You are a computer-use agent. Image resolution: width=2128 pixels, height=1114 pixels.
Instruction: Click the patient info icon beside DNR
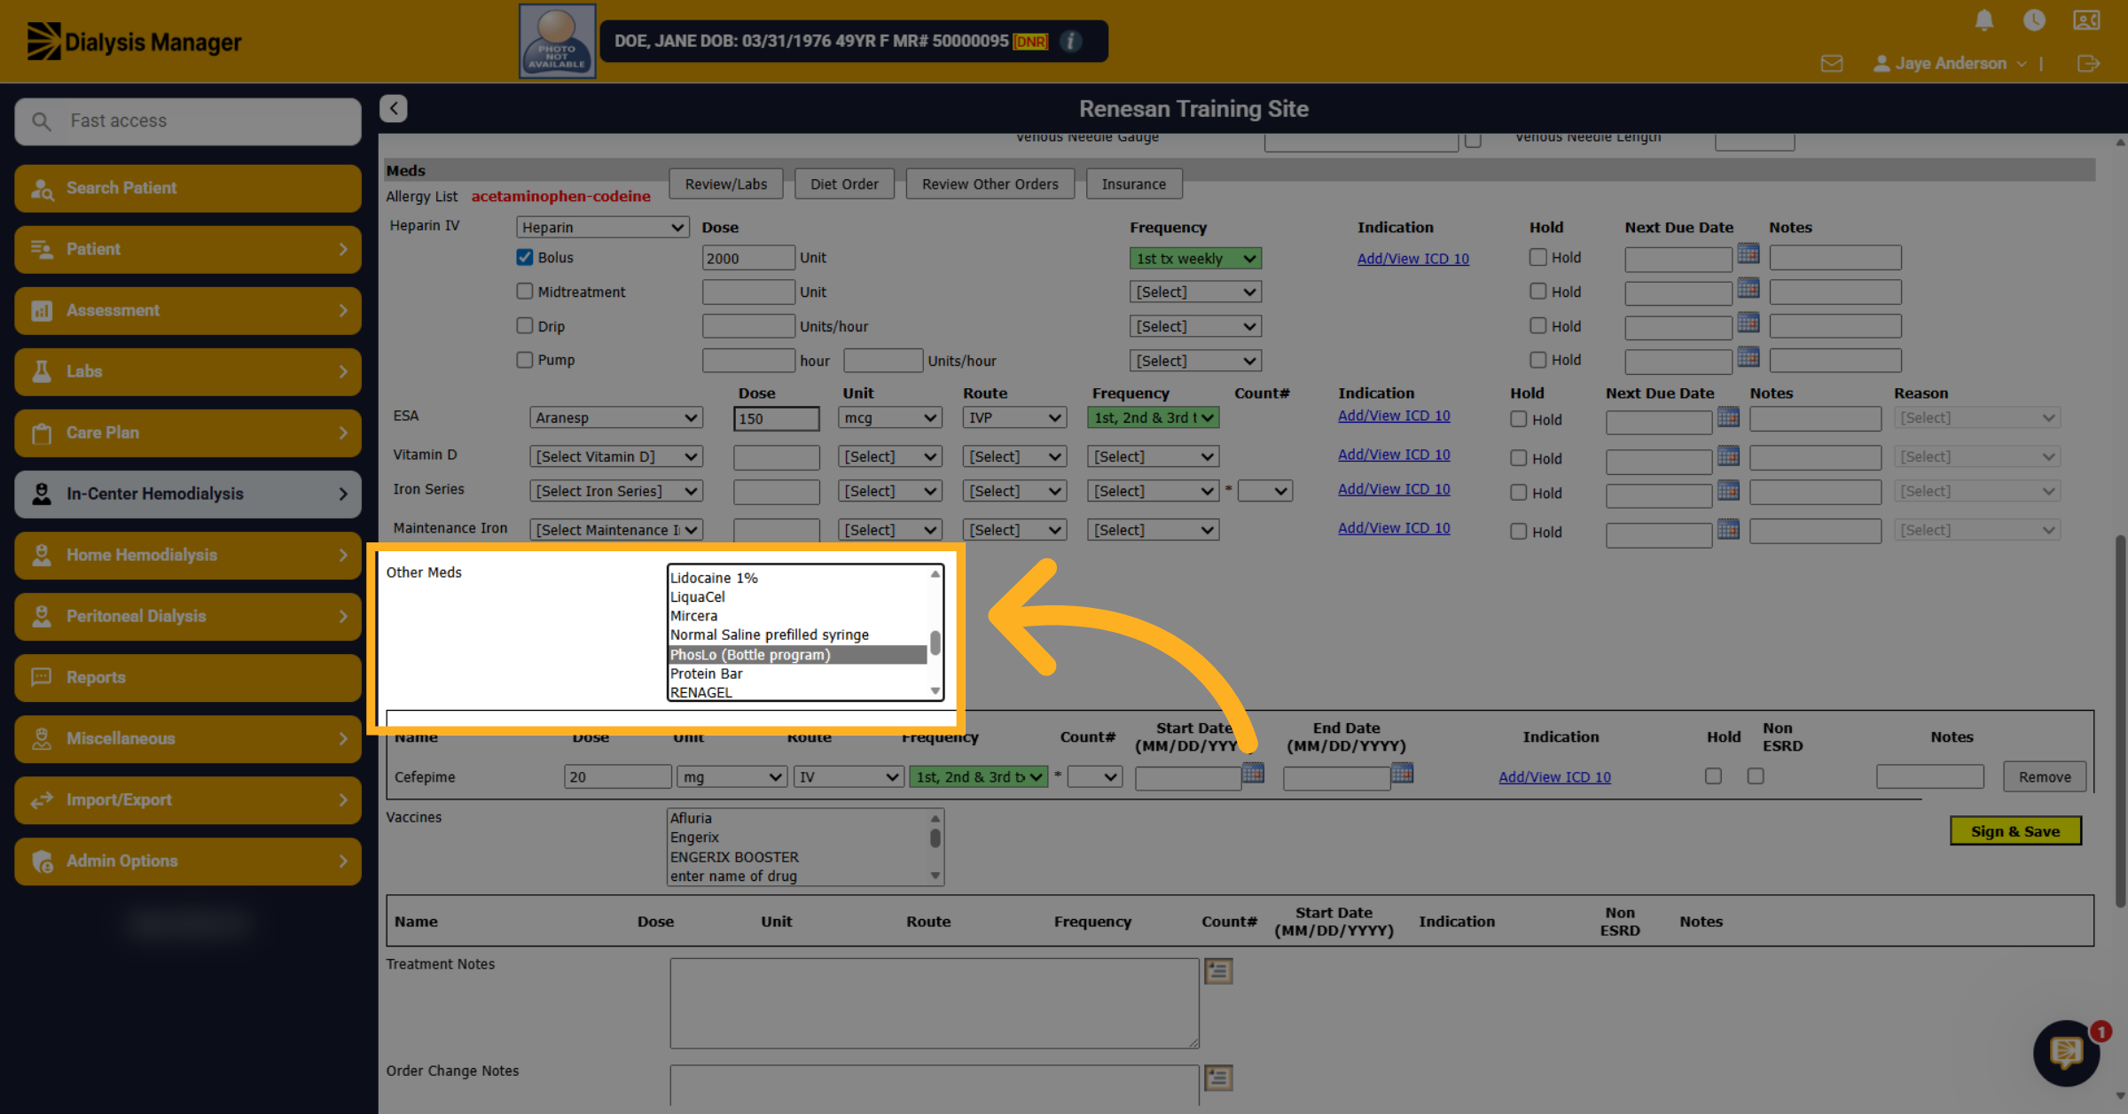click(1071, 42)
